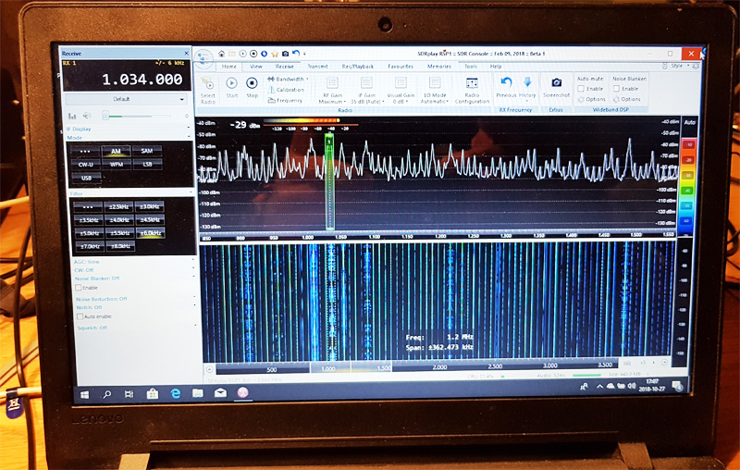The width and height of the screenshot is (740, 470).
Task: Click the 2.000 mark on the bottom frequency bar
Action: pos(439,367)
